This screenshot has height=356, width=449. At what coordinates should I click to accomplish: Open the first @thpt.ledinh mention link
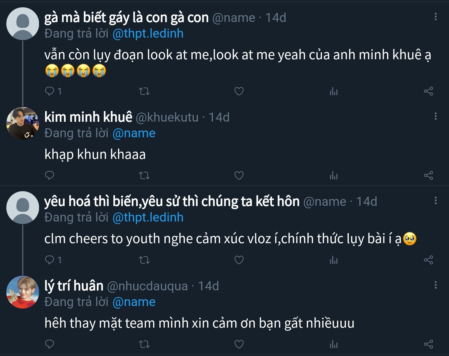point(148,34)
